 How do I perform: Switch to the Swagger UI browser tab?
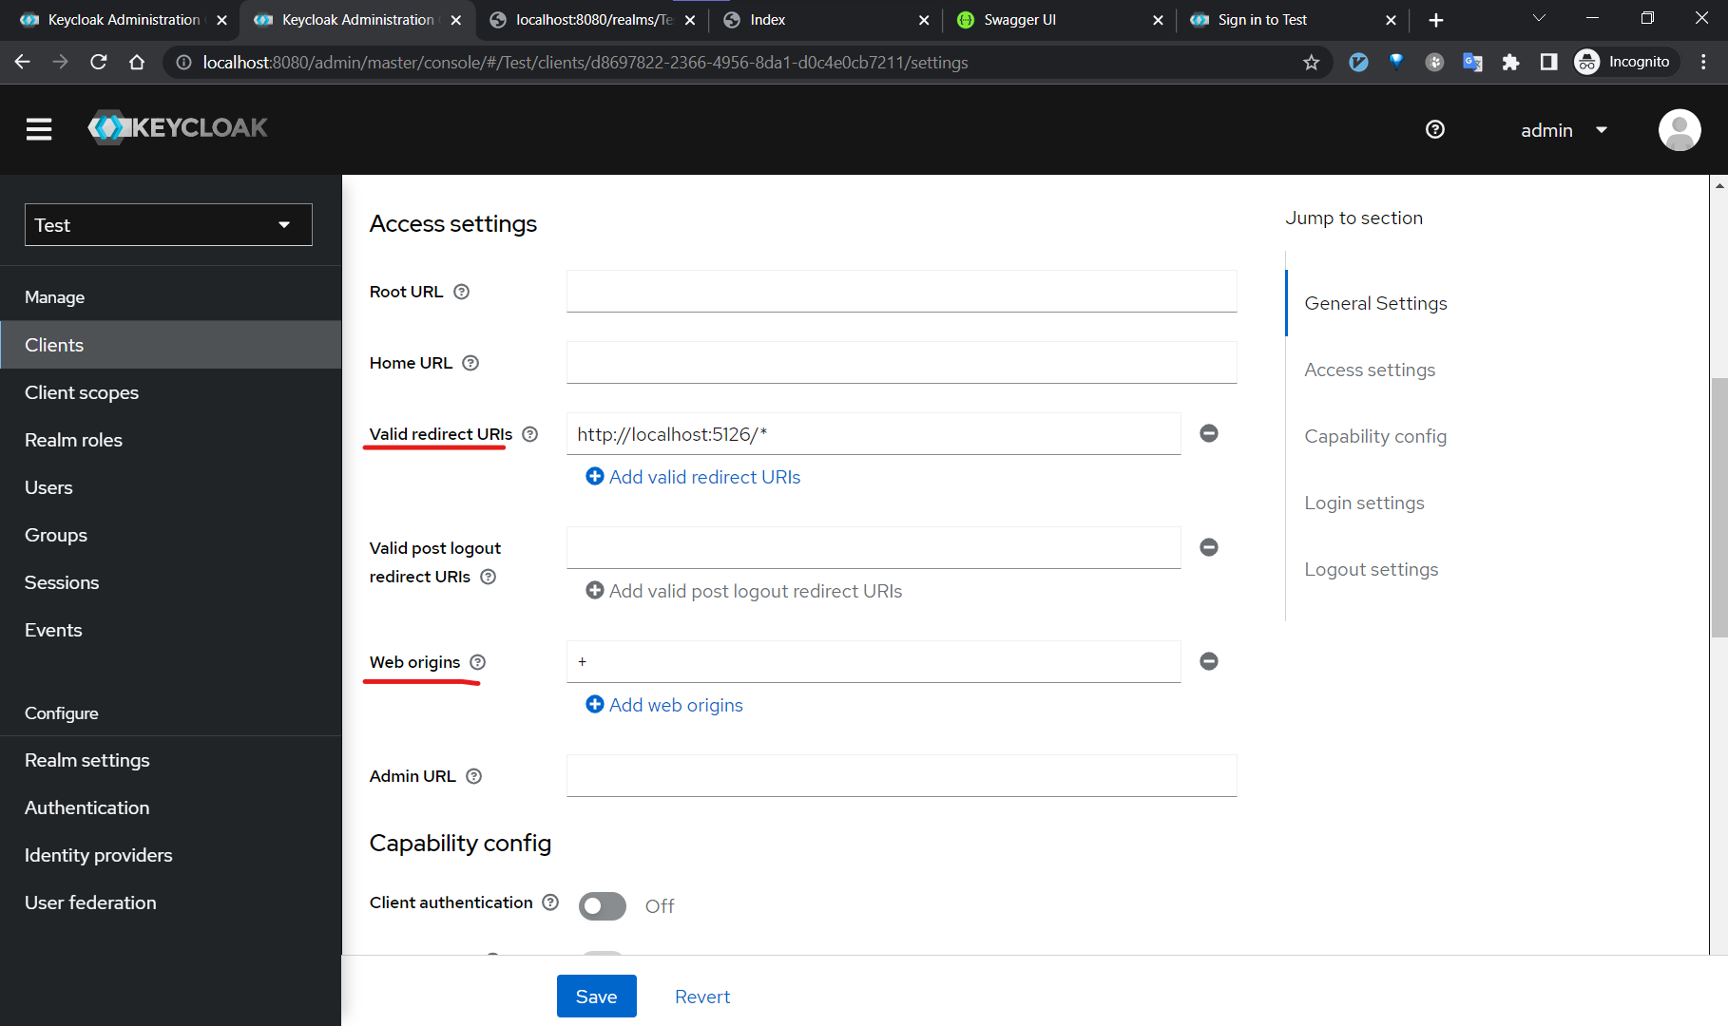coord(1059,20)
